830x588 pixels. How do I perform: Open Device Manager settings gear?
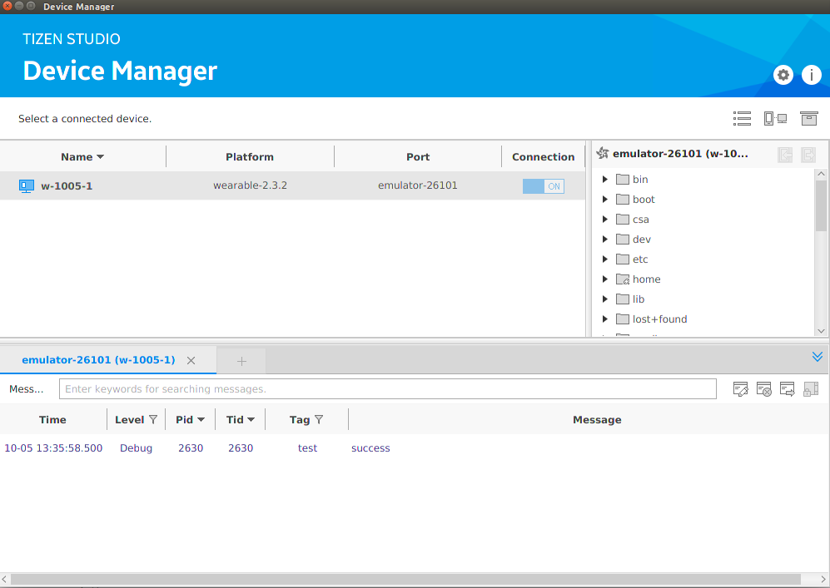tap(783, 75)
